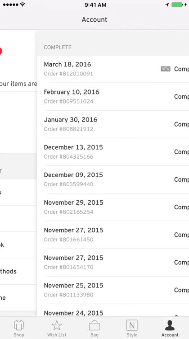
Task: Select the January 30, 2016 order
Action: point(113,124)
